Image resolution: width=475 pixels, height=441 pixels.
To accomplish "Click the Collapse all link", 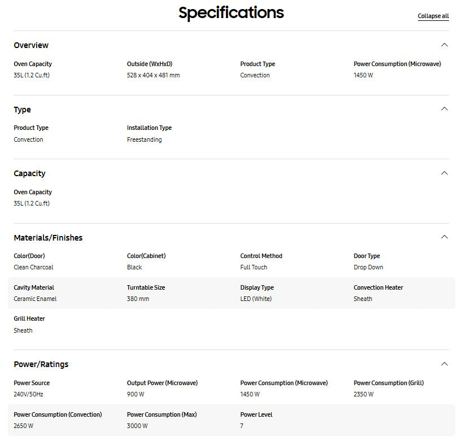I will pyautogui.click(x=433, y=16).
